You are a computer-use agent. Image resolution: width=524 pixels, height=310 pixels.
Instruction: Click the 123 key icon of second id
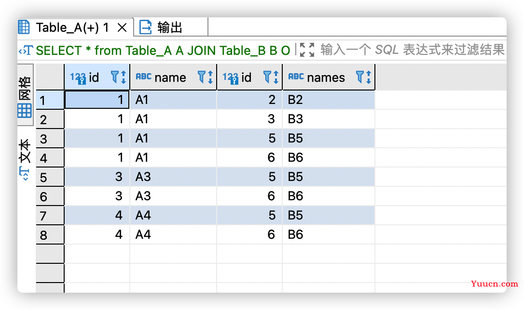[230, 78]
